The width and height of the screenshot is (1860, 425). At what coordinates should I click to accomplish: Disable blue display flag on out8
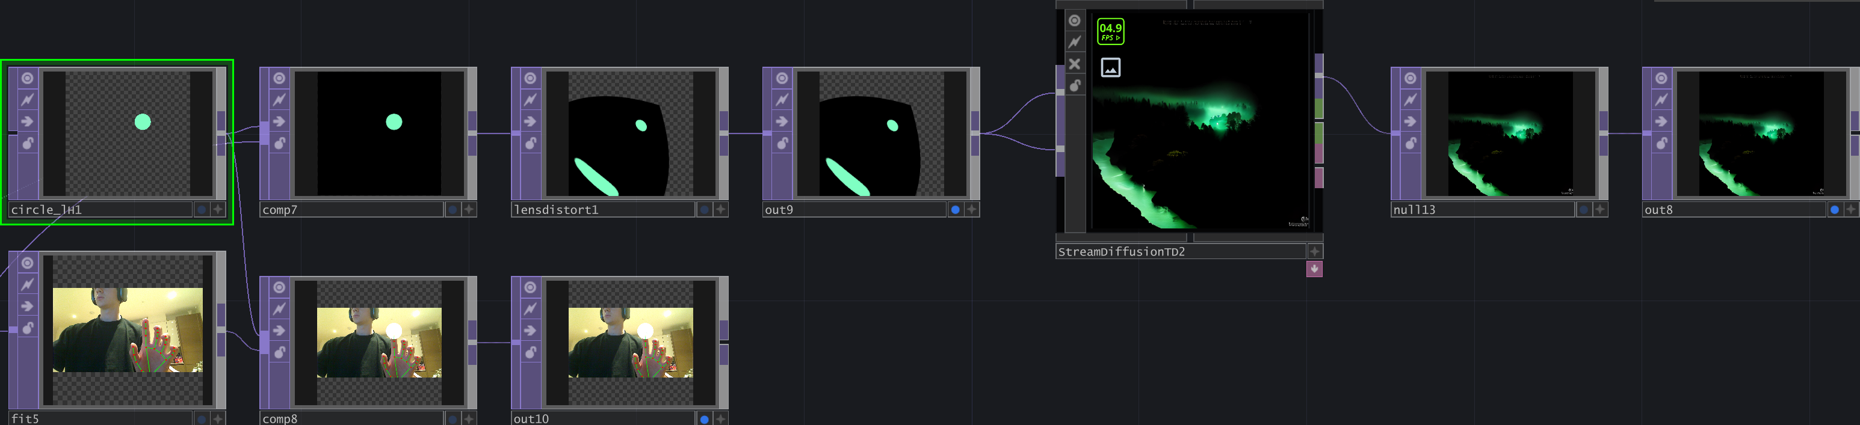click(1835, 209)
